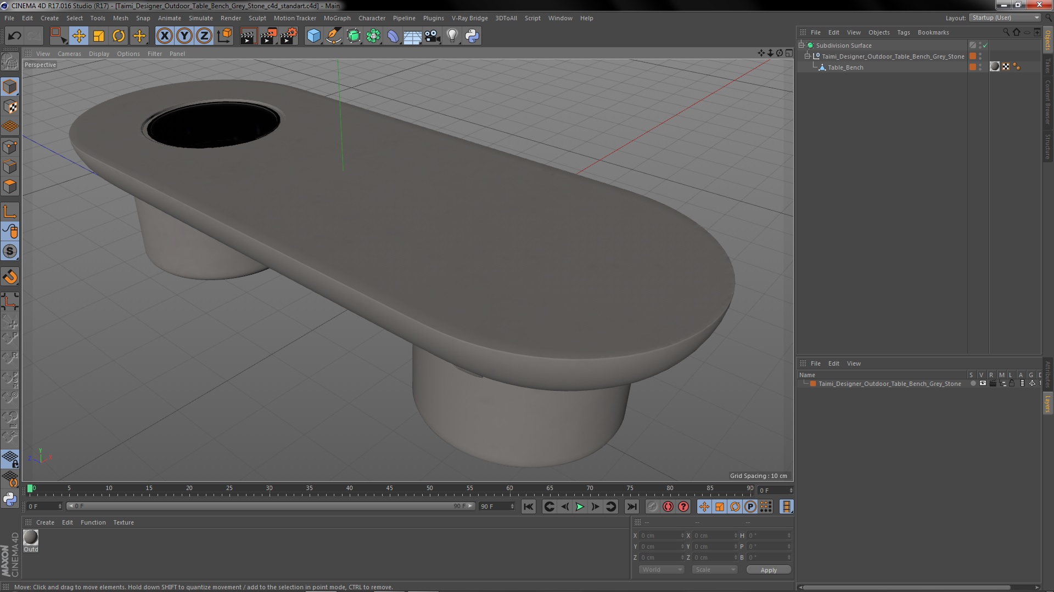Click the Light object bulb icon
This screenshot has width=1054, height=592.
click(x=452, y=36)
